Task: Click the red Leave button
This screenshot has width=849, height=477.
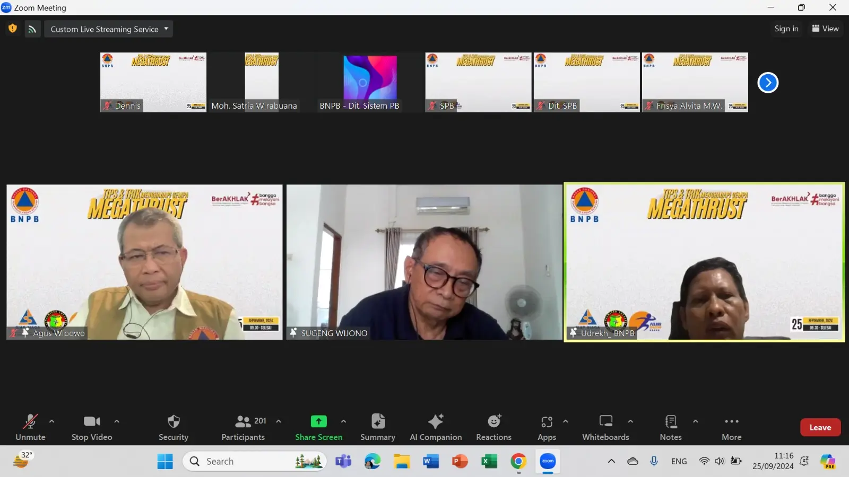Action: 820,427
